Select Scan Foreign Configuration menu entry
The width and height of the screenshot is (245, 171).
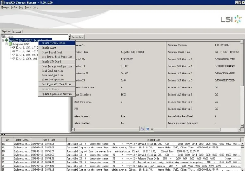57,66
